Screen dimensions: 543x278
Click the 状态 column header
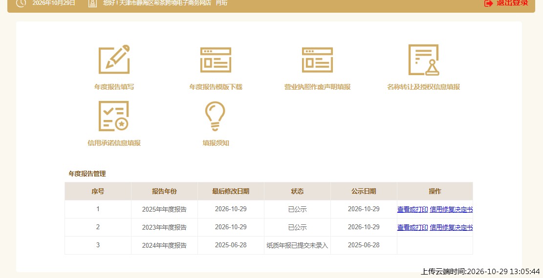(x=298, y=191)
